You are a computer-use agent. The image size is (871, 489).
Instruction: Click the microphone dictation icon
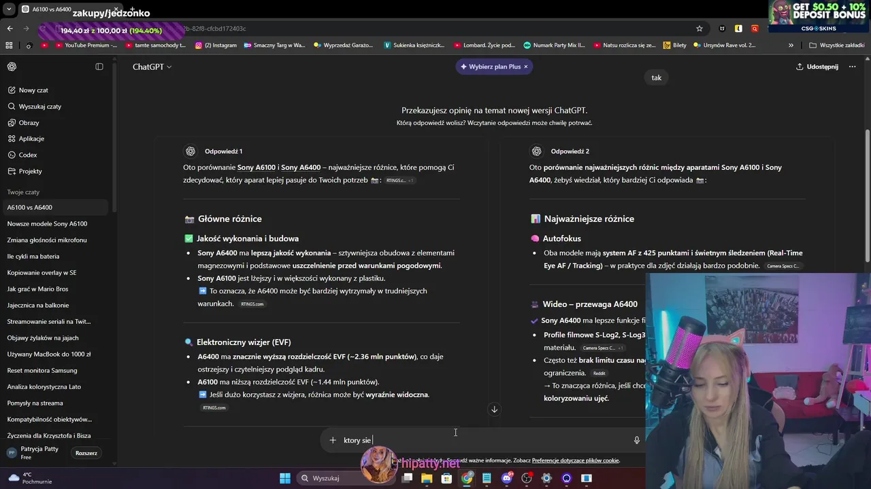coord(637,440)
